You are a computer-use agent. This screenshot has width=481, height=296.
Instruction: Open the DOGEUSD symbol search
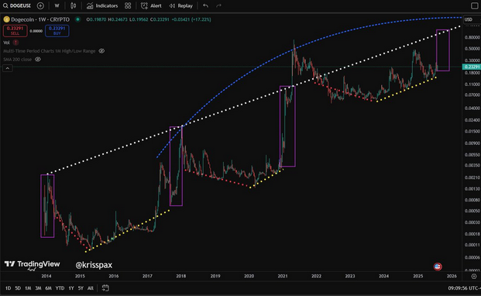(x=17, y=5)
